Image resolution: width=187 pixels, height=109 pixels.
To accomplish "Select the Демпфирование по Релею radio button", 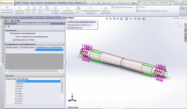I will [11, 40].
